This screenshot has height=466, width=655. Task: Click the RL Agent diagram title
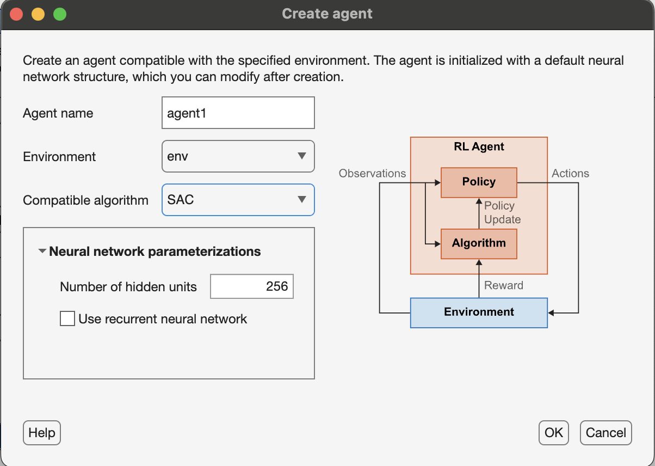479,146
